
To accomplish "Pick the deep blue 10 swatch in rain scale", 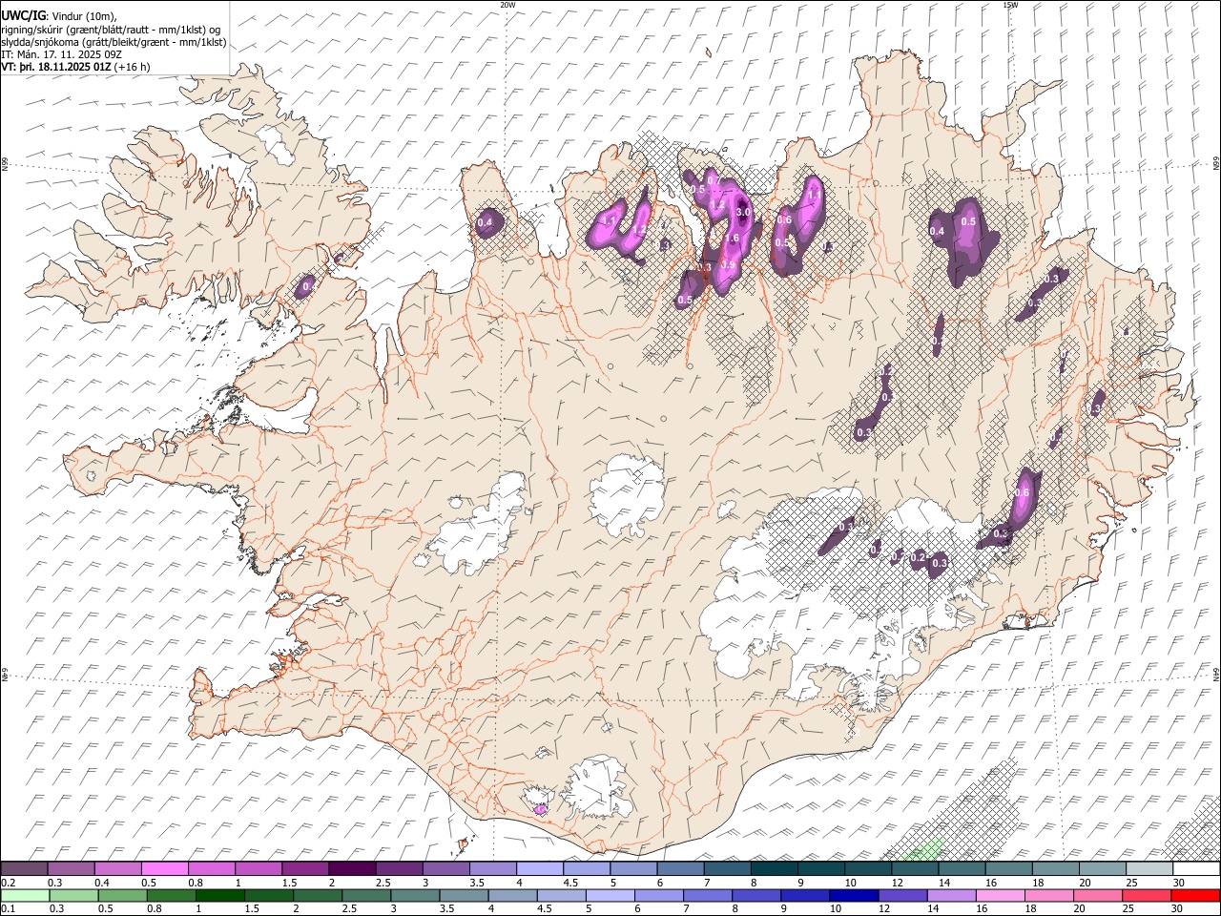I will pyautogui.click(x=853, y=896).
